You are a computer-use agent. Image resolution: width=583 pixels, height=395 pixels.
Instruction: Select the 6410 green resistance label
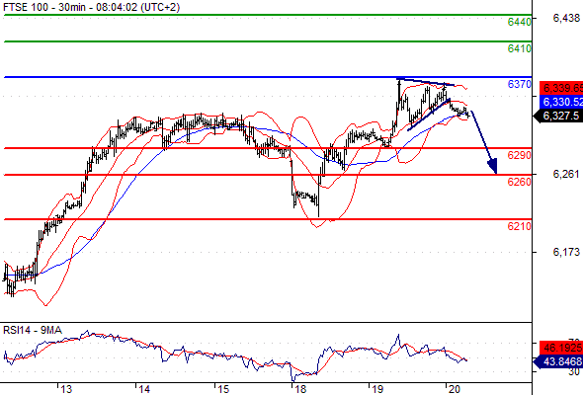tap(520, 48)
